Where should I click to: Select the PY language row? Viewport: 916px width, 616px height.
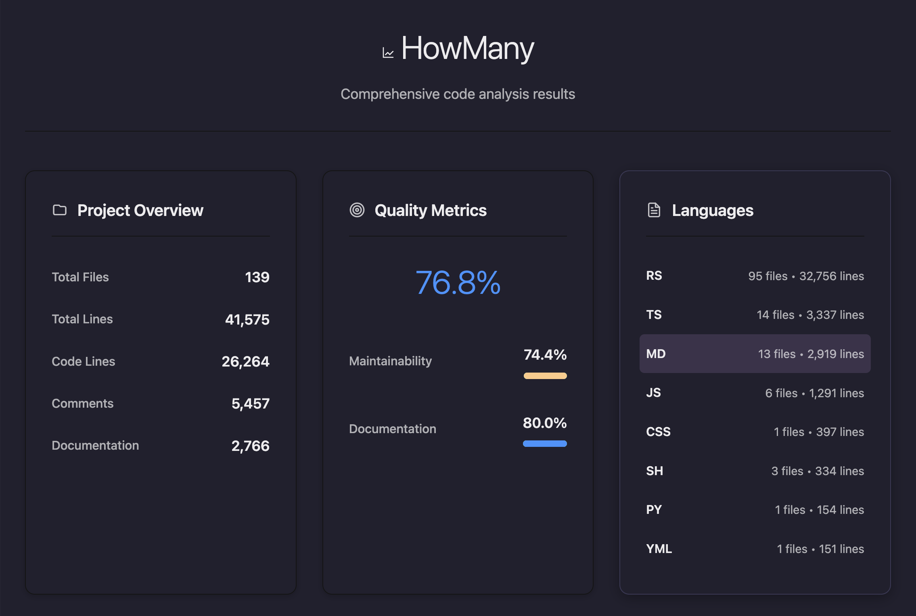(755, 509)
